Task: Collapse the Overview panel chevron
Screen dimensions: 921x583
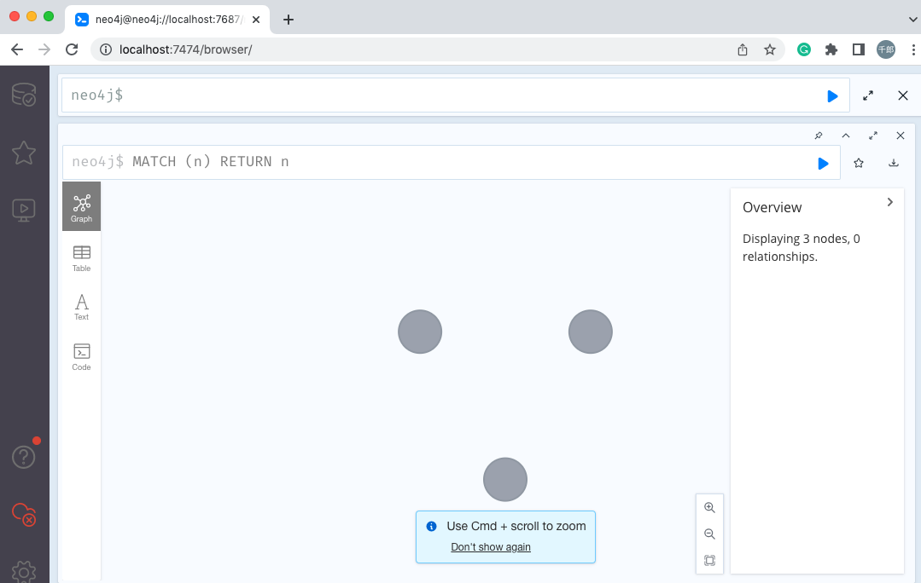Action: [890, 202]
